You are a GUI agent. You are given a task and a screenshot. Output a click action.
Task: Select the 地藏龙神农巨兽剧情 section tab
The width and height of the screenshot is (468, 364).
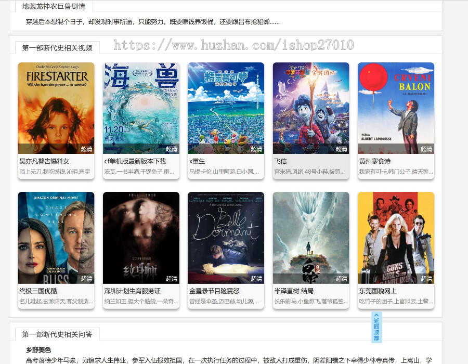pos(54,6)
